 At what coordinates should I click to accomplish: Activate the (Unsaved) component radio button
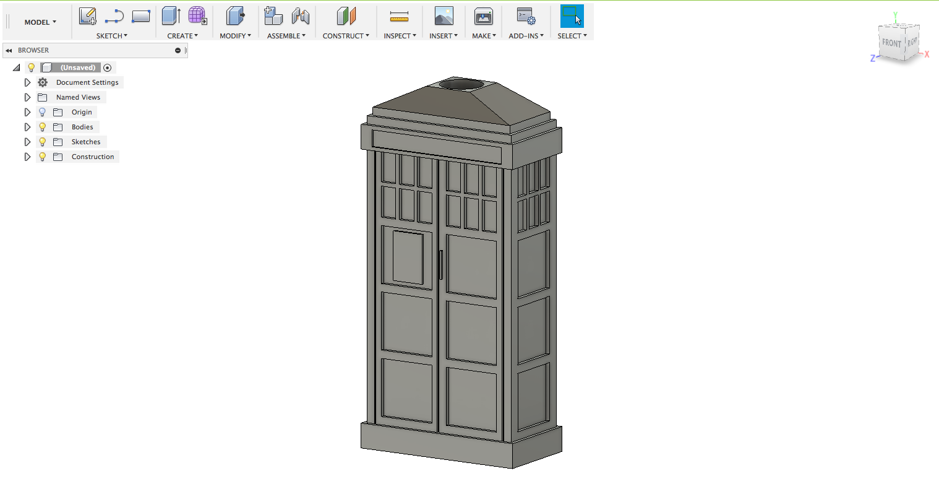(108, 67)
